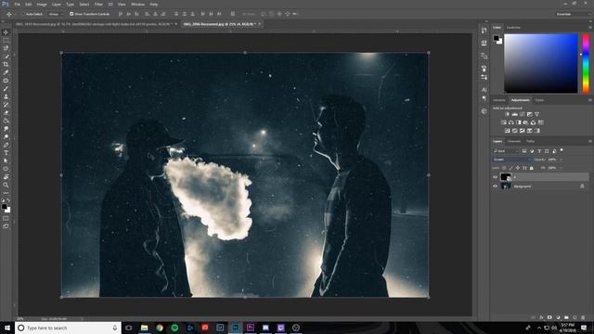
Task: Add a Color Balance adjustment
Action: 511,122
